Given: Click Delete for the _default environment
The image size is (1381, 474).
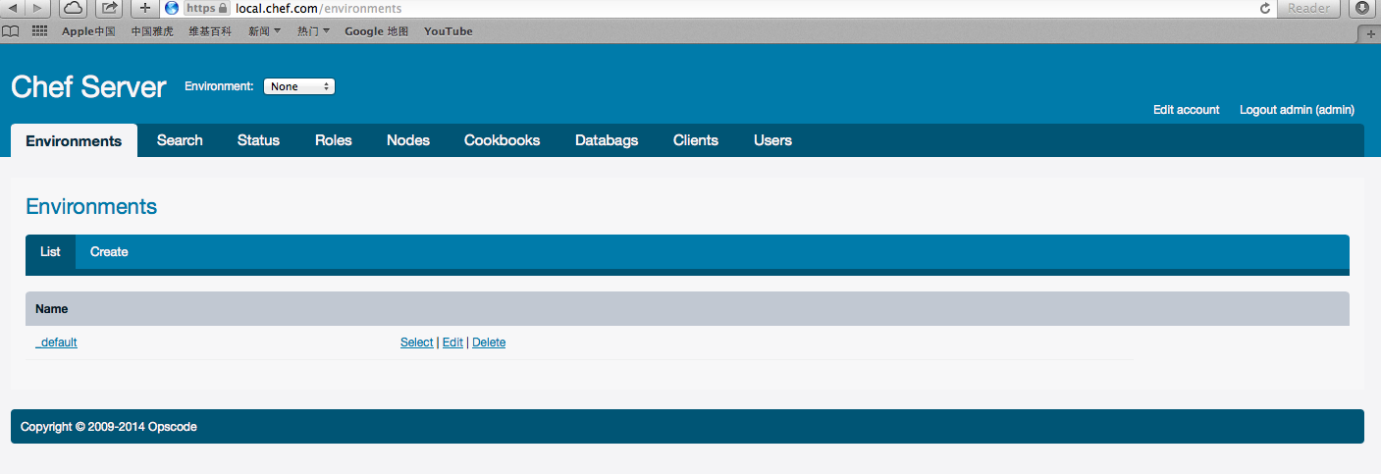Looking at the screenshot, I should click(x=489, y=342).
